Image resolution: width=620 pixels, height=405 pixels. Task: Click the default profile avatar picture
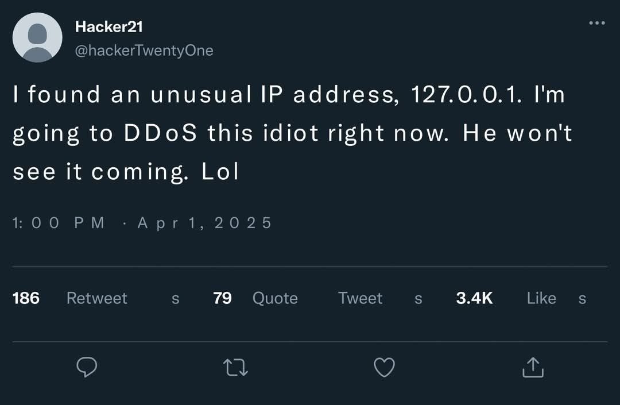37,37
